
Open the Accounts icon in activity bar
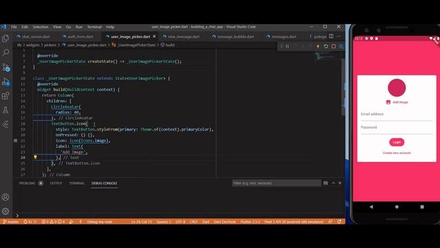coord(5,197)
